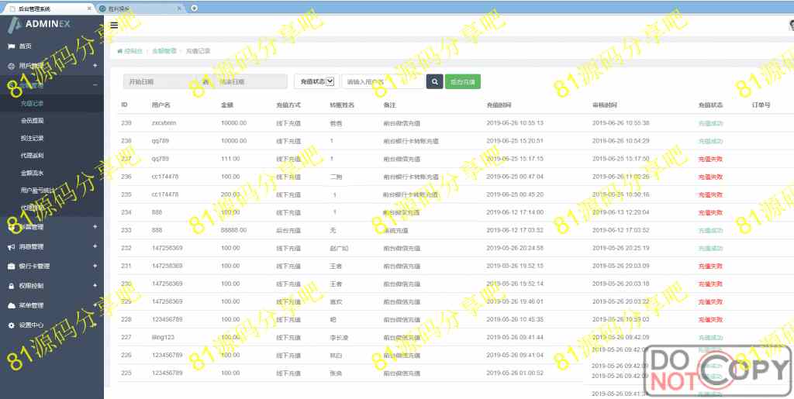
Task: Click the 菜单管理 cloud icon
Action: point(11,305)
